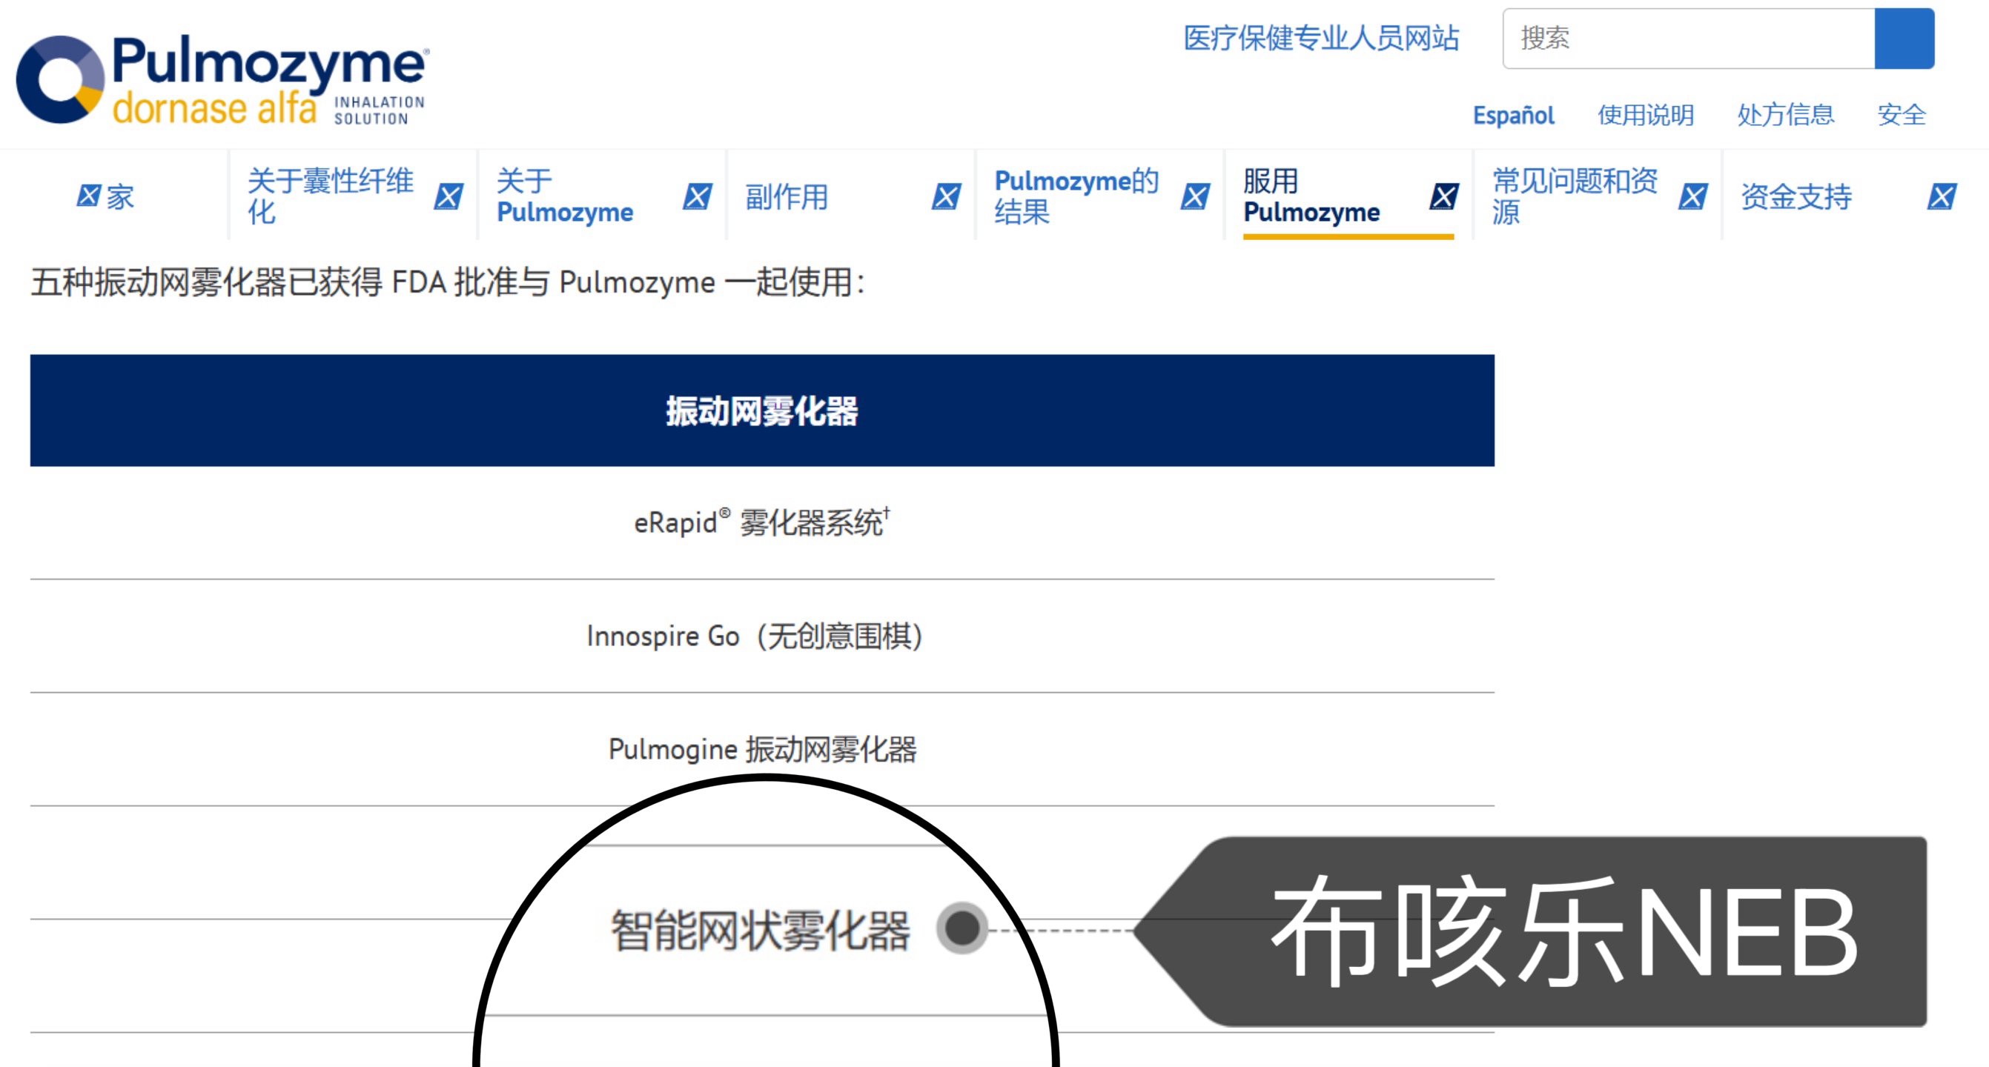Expand the 关于 Pulmozyme menu arrow
1989x1067 pixels.
coord(698,196)
